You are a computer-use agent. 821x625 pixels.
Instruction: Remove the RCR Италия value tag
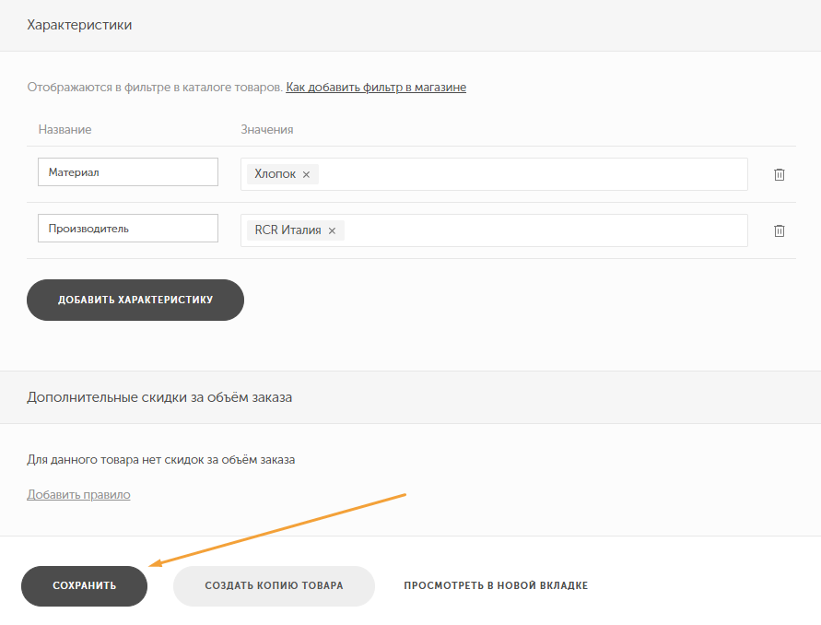pos(332,230)
